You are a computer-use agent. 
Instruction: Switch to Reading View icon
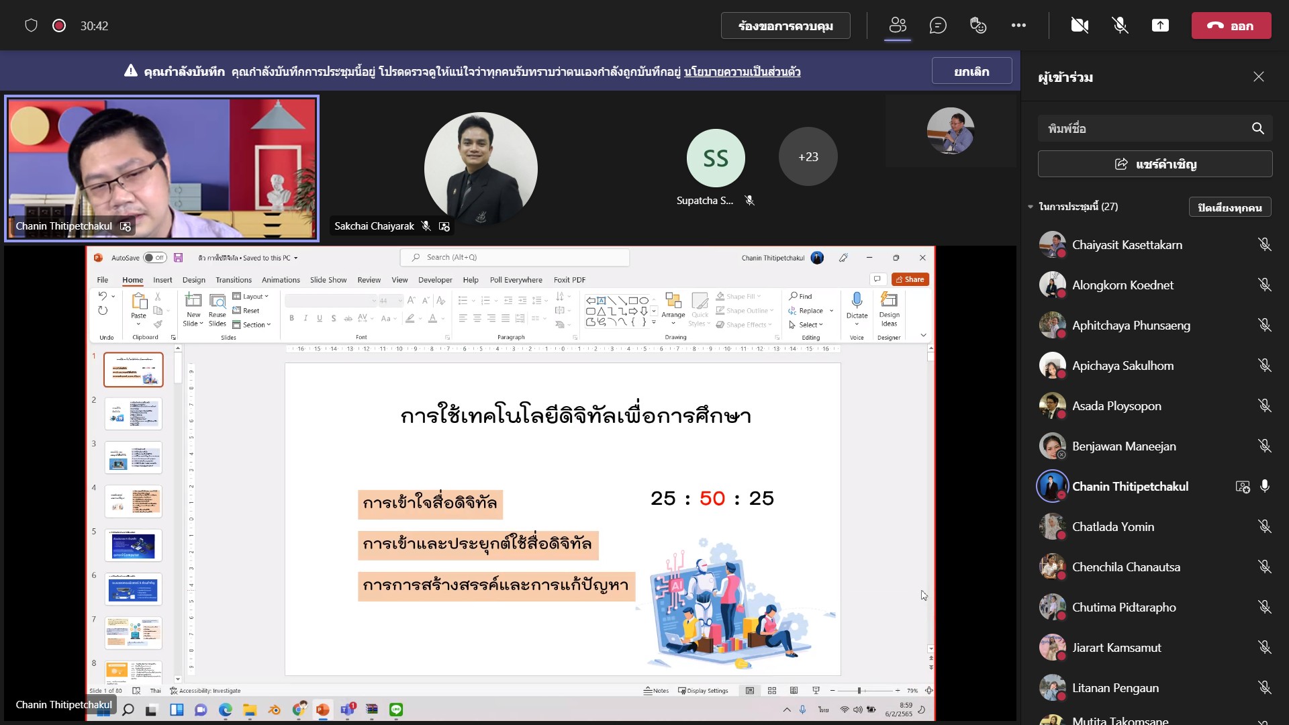[794, 691]
